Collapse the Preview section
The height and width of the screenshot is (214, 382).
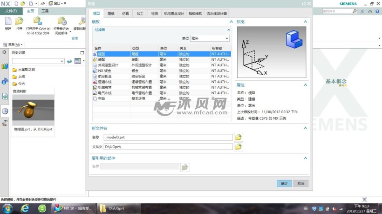[x=306, y=22]
